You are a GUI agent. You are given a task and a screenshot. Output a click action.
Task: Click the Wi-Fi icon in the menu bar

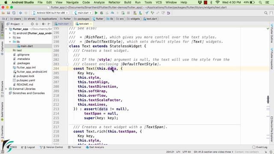point(217,2)
